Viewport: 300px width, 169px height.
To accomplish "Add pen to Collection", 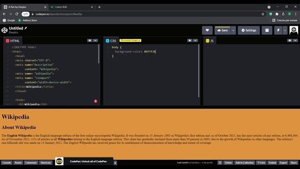I will point(245,162).
